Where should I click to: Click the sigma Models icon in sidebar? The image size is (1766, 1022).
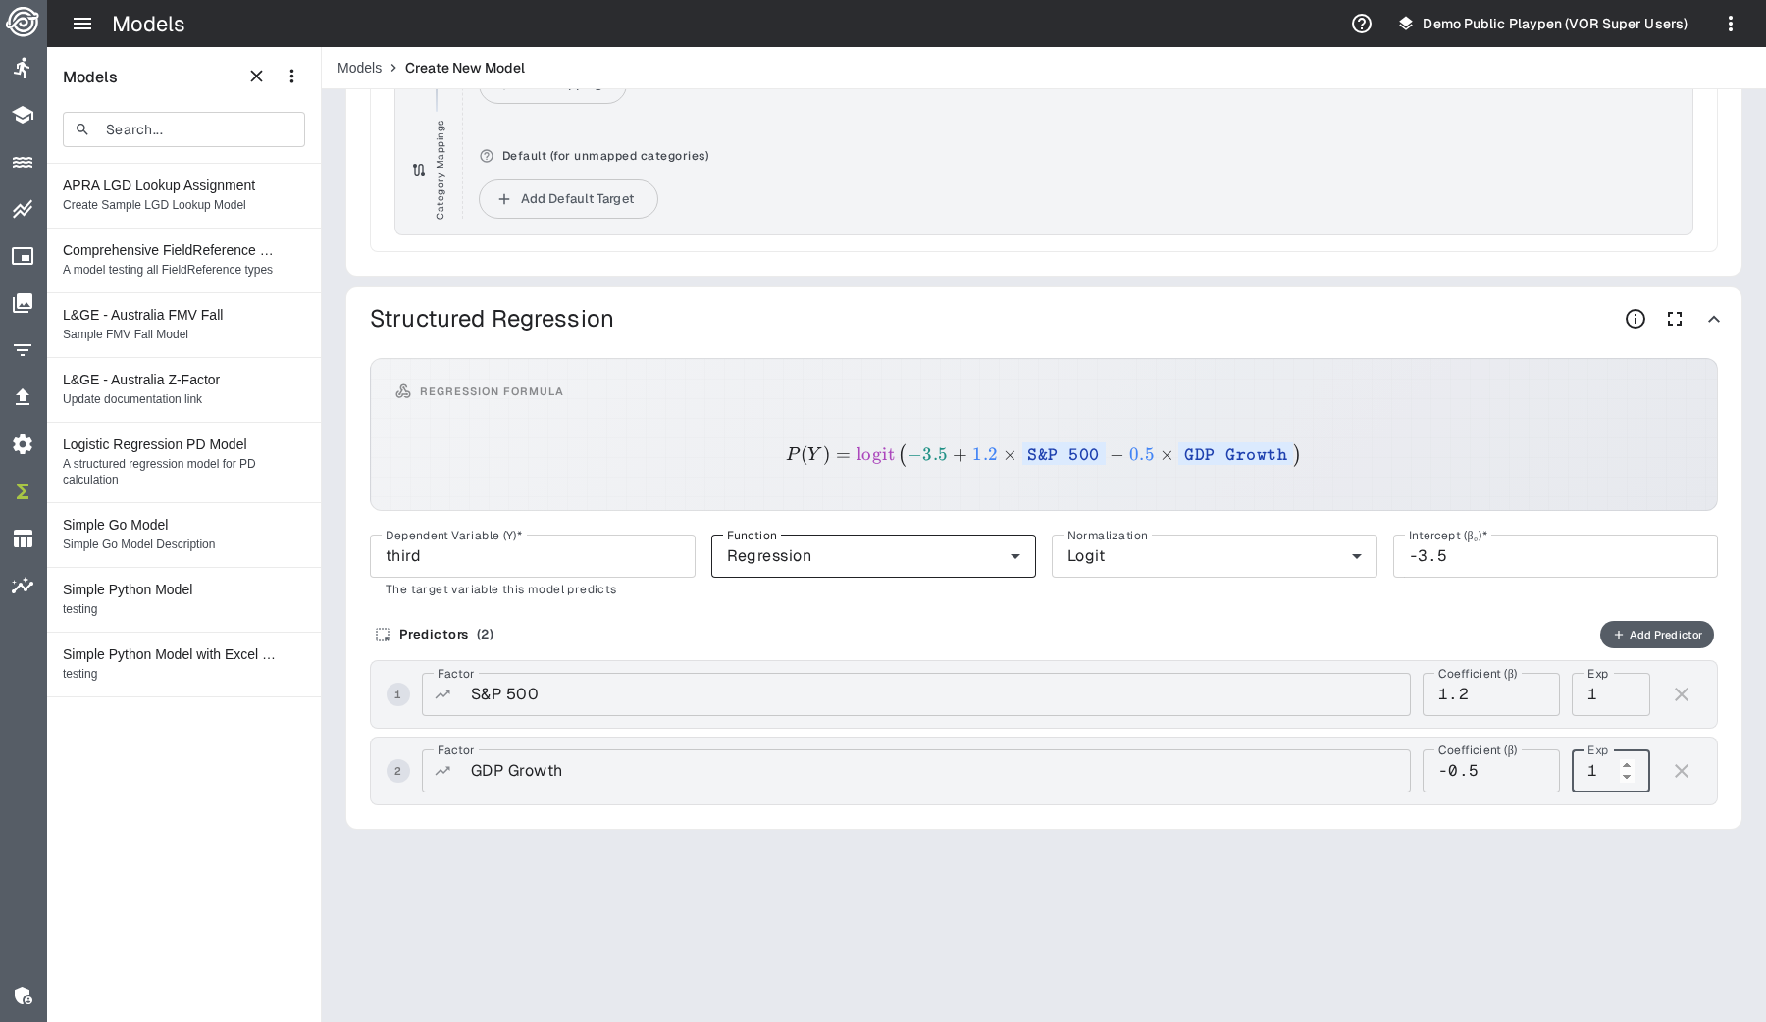click(23, 491)
